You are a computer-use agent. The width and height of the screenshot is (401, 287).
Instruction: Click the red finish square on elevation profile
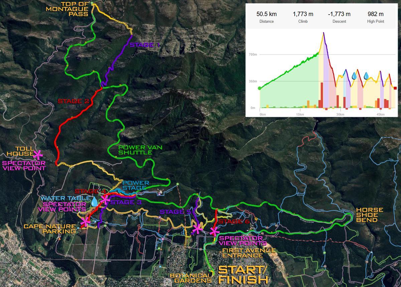coord(395,88)
